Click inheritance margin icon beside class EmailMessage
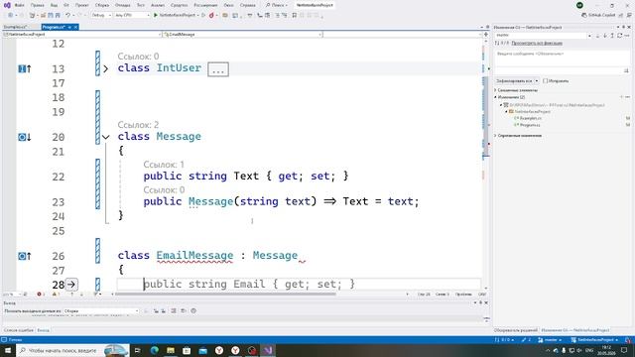This screenshot has height=357, width=635. tap(24, 256)
